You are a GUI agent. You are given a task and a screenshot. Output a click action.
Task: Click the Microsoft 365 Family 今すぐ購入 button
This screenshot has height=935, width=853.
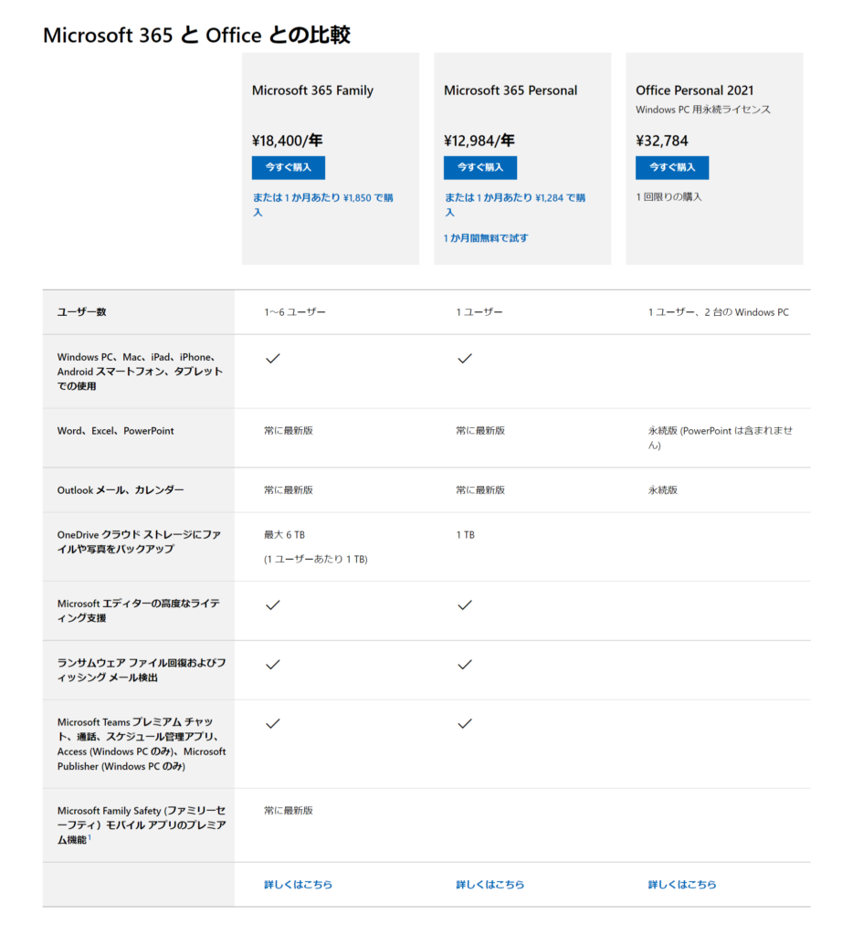(288, 168)
